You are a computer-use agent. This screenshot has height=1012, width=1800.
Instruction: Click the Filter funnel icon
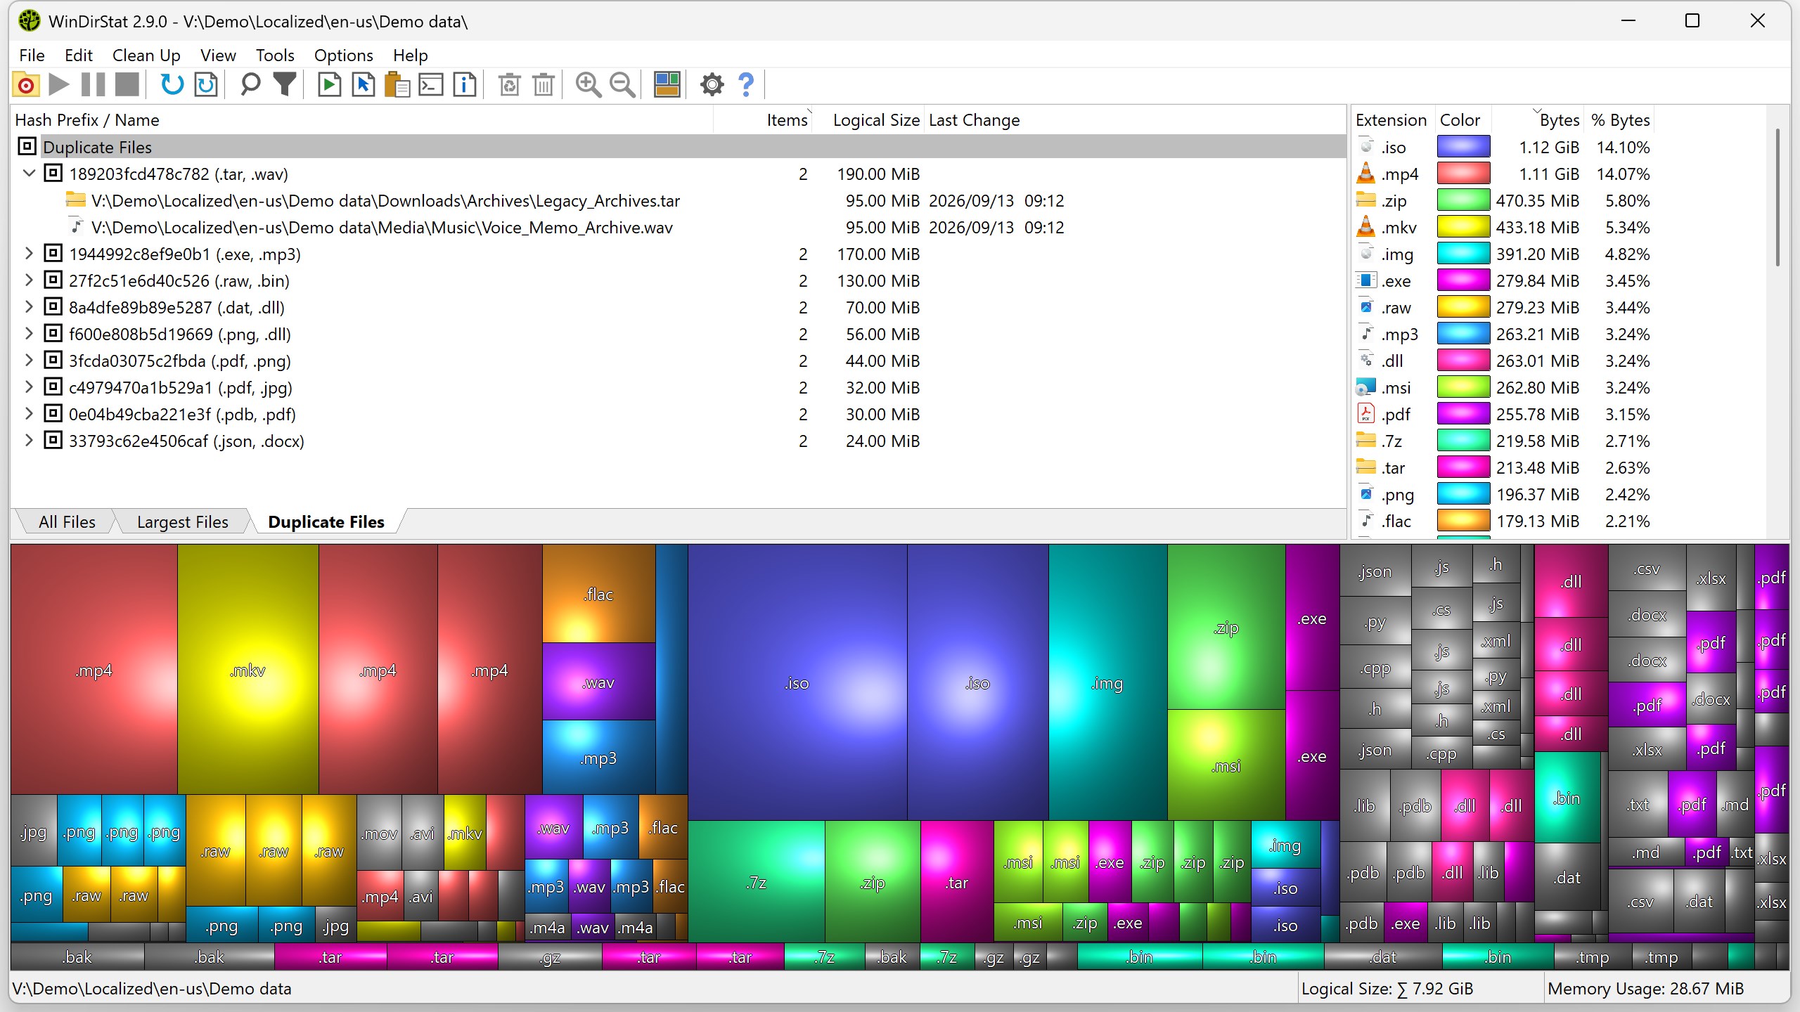point(285,85)
